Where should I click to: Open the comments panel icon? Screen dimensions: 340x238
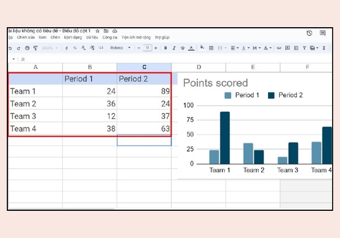tap(322, 33)
